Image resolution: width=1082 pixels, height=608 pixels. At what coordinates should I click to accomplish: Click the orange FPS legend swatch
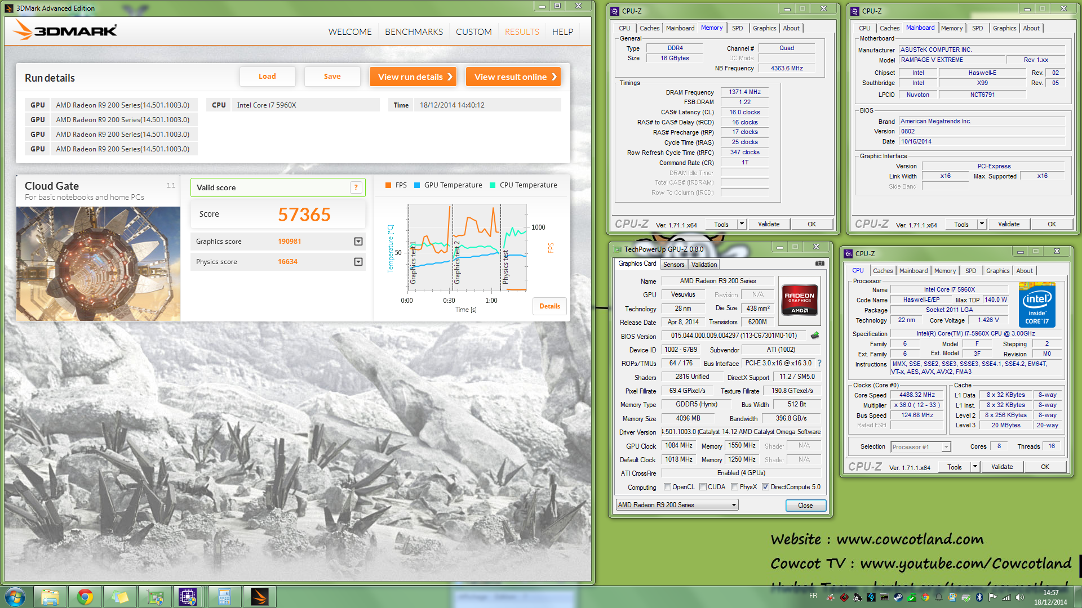(x=388, y=185)
